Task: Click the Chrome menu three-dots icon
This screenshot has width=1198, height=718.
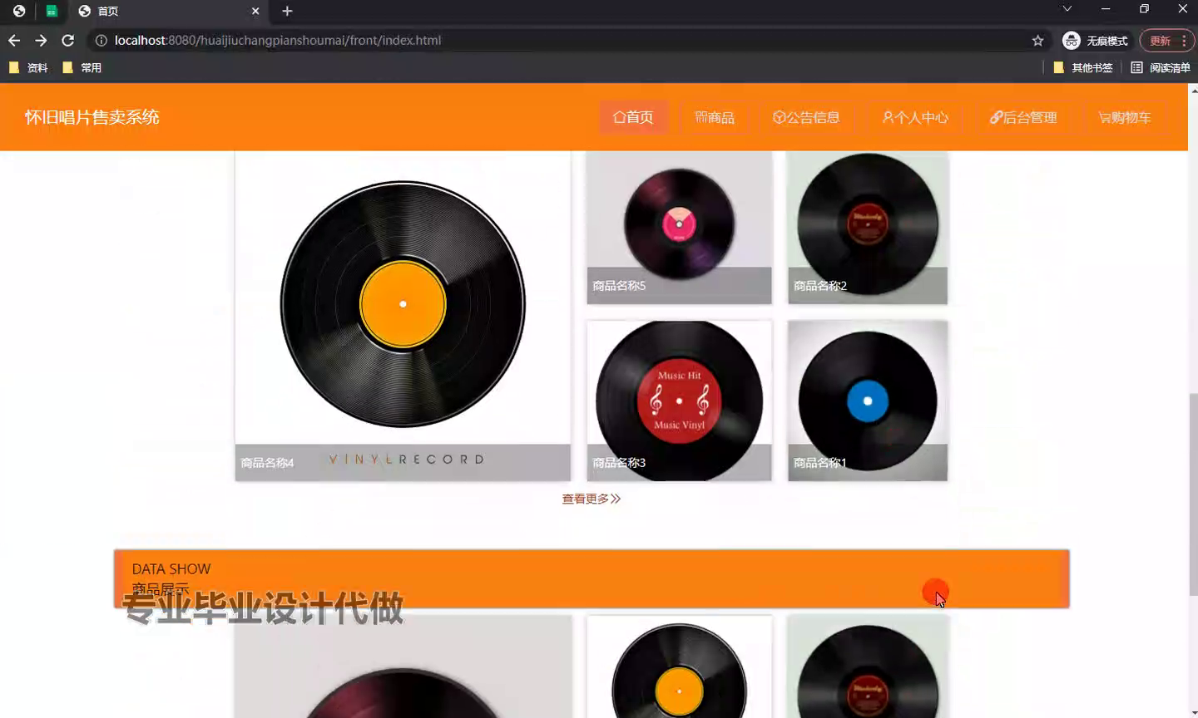Action: 1184,41
